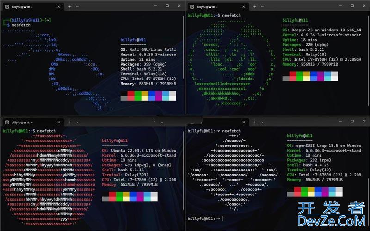Click the neofetch command in the openSUSE window
Screen dimensions: 370x231
coord(232,131)
